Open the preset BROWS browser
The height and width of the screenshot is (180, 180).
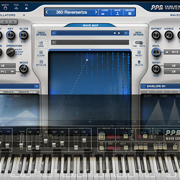click(130, 12)
